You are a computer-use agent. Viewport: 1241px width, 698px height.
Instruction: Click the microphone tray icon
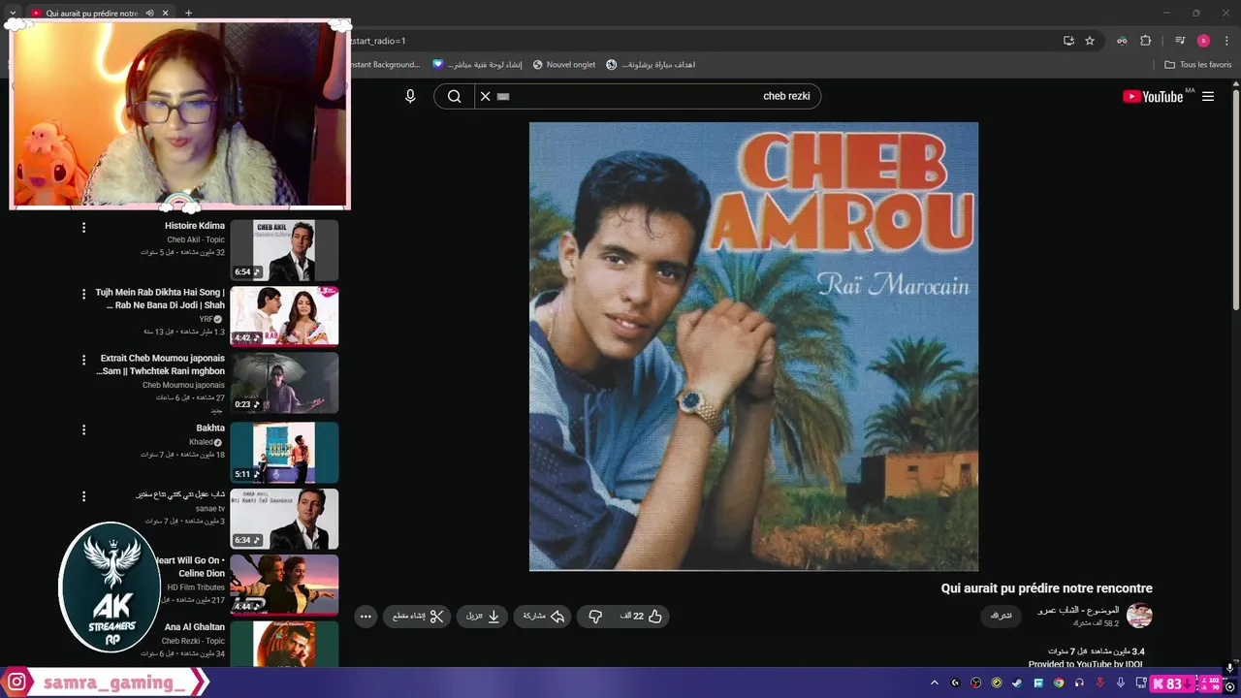[1121, 683]
